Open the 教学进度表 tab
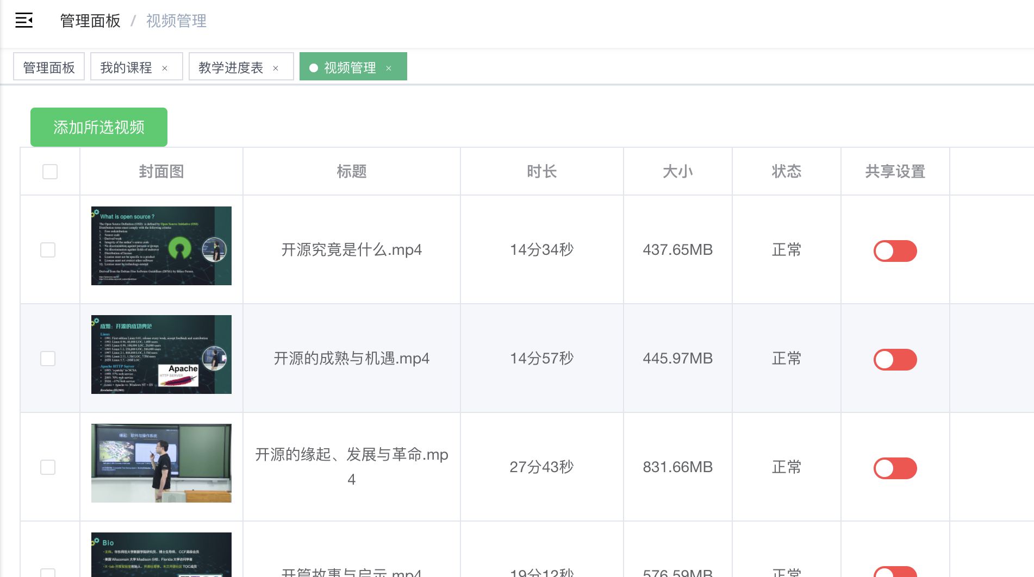The height and width of the screenshot is (577, 1034). point(231,67)
